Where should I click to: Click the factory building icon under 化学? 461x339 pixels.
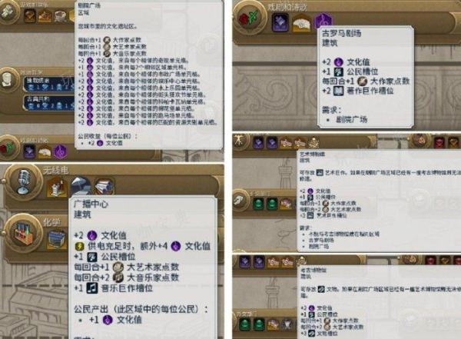pyautogui.click(x=57, y=240)
